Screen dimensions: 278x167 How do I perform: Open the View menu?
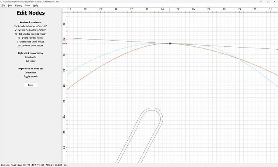[28, 6]
